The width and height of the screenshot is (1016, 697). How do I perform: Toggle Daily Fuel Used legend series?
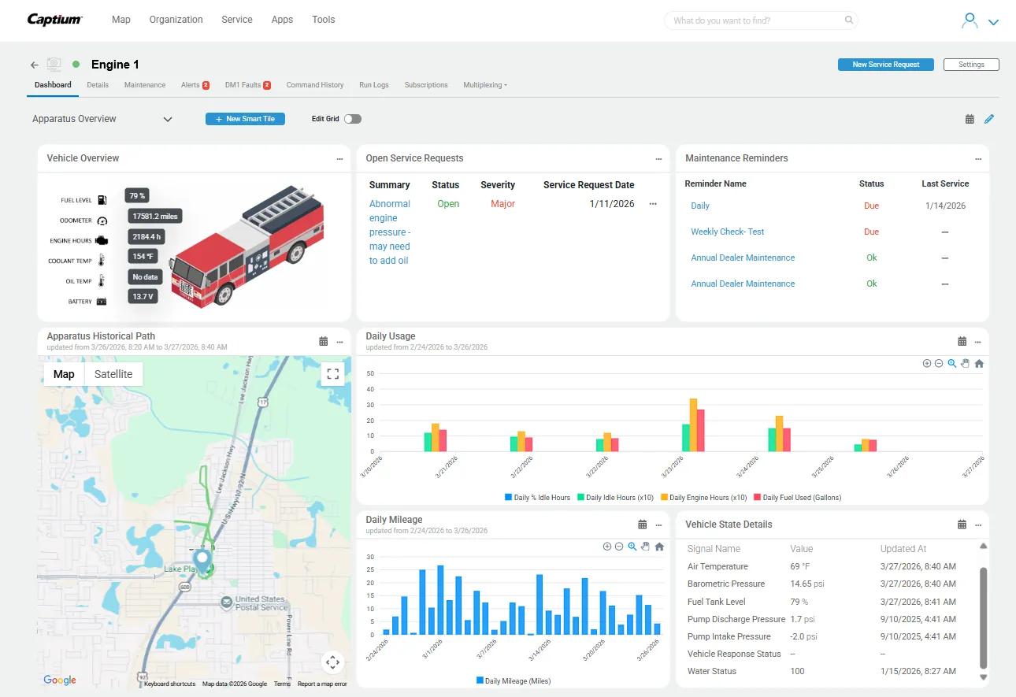coord(797,498)
